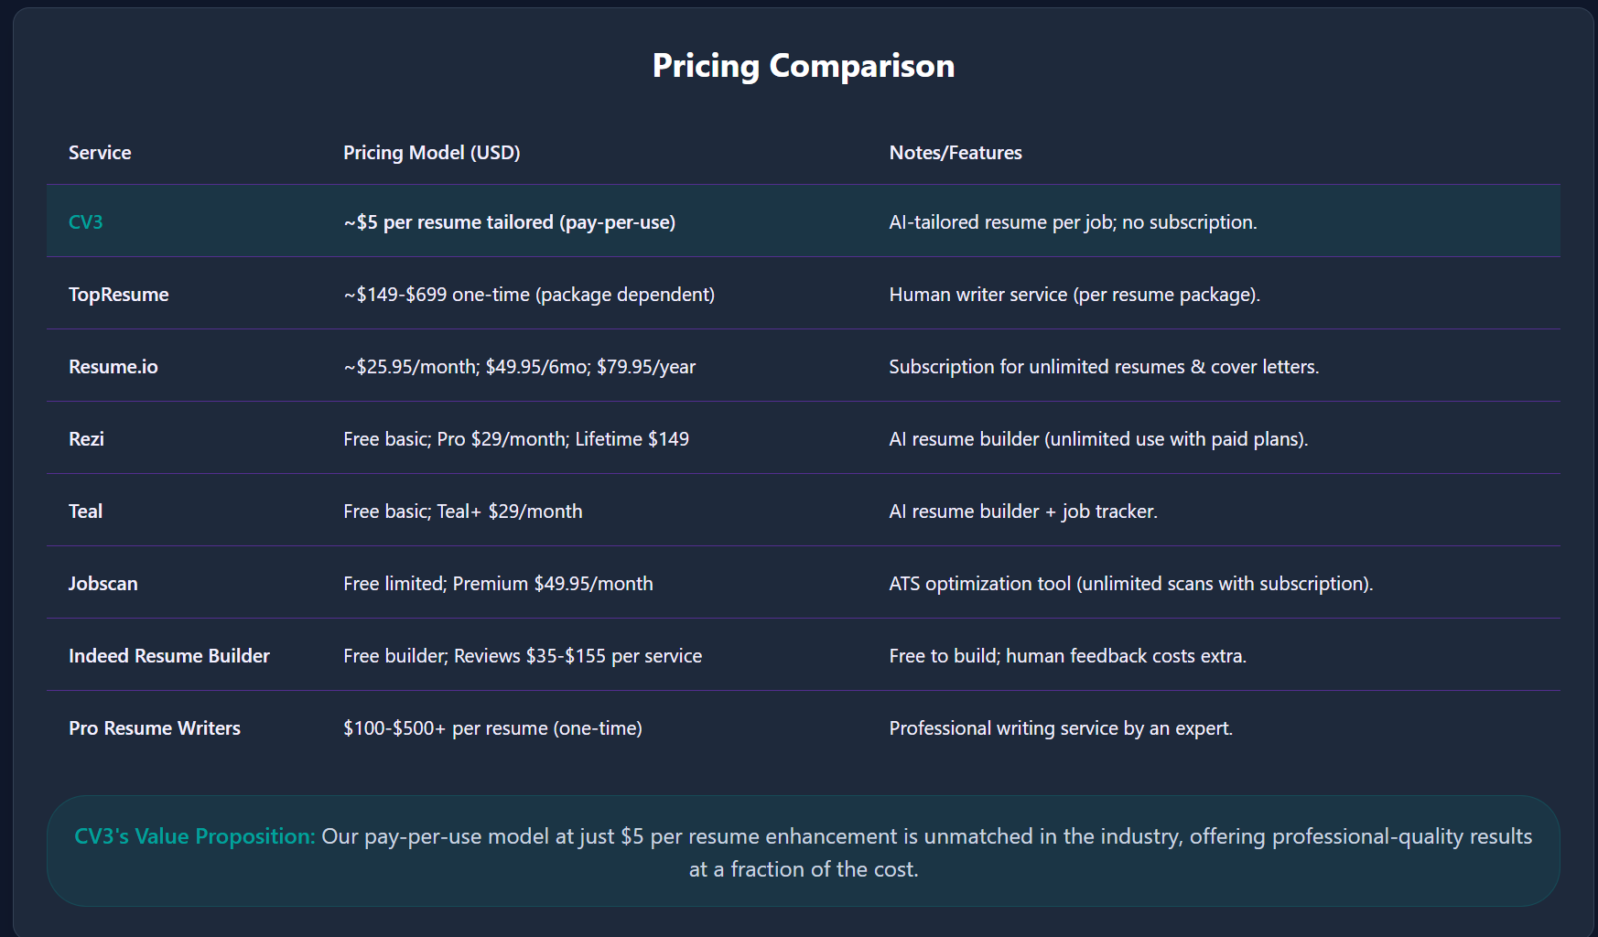The image size is (1598, 937).
Task: Select the Resume.io service name
Action: [x=113, y=367]
